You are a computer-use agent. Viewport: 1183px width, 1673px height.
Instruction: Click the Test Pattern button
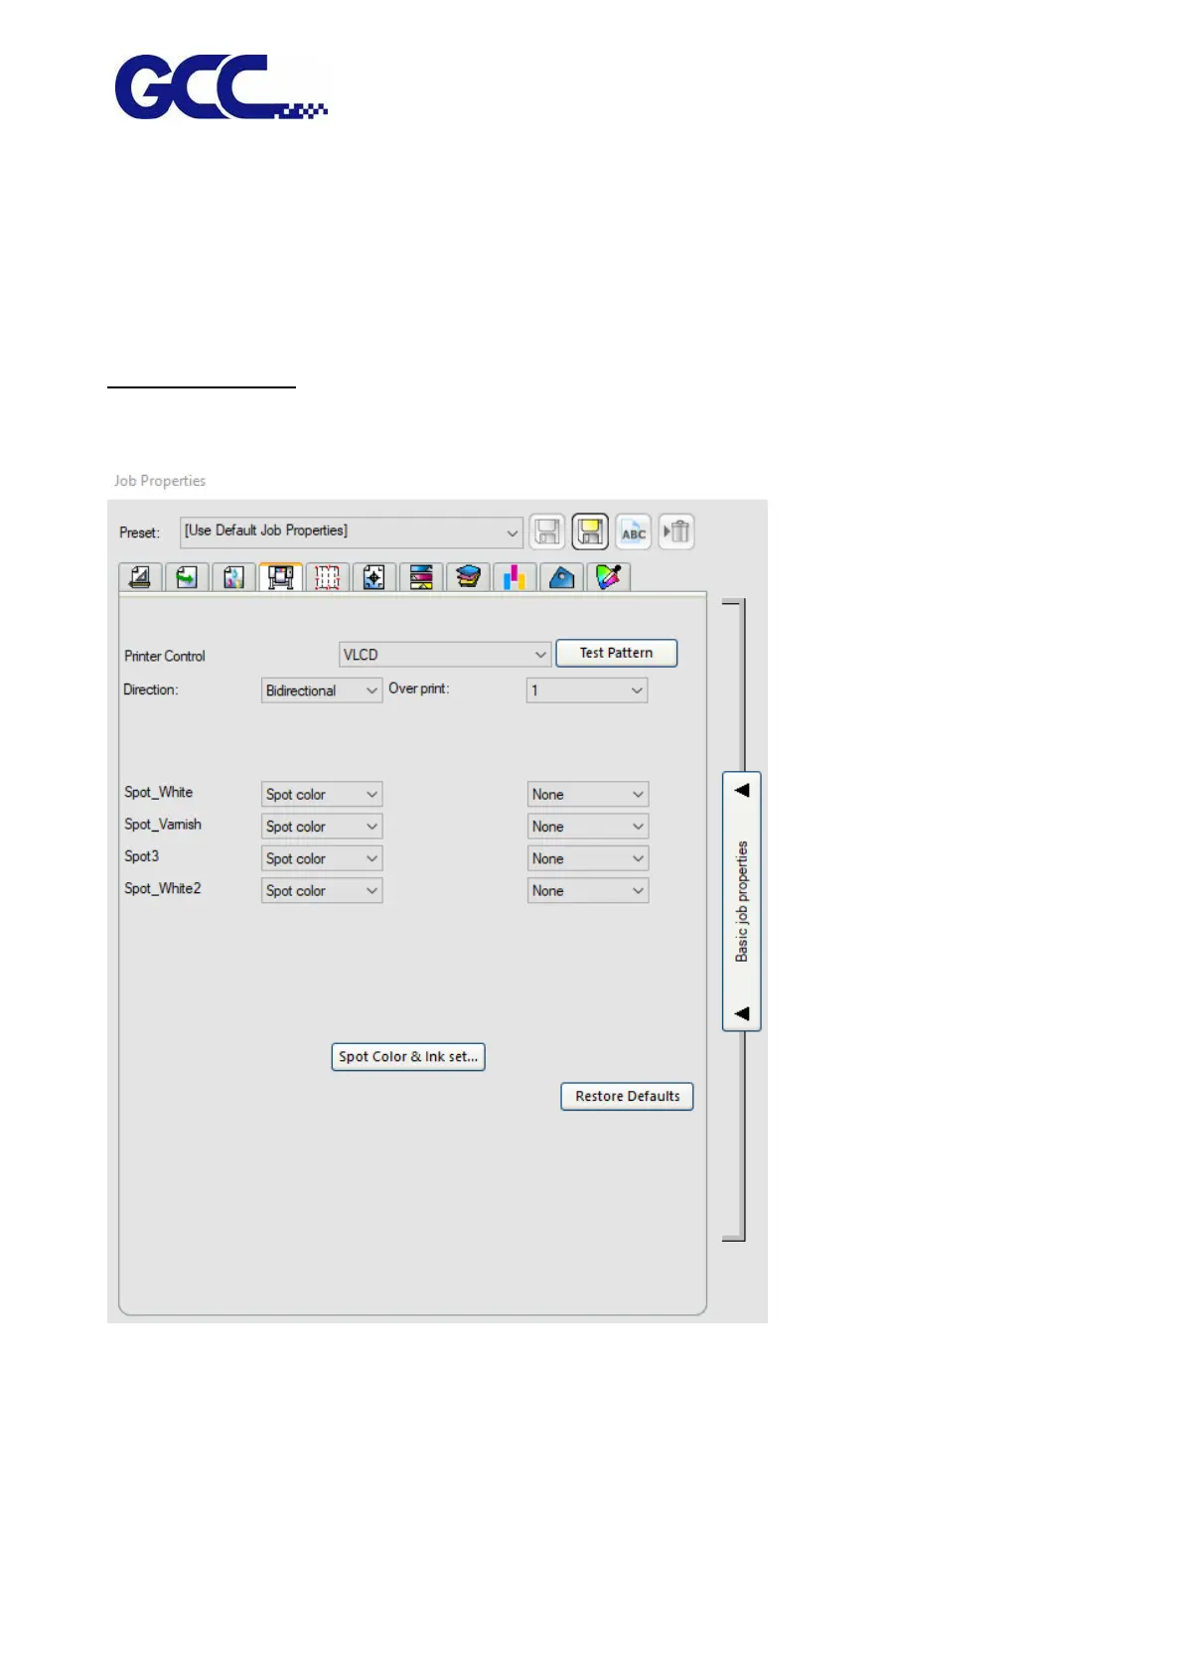pyautogui.click(x=616, y=654)
